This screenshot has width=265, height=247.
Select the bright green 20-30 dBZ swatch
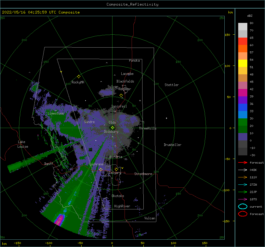pos(243,122)
